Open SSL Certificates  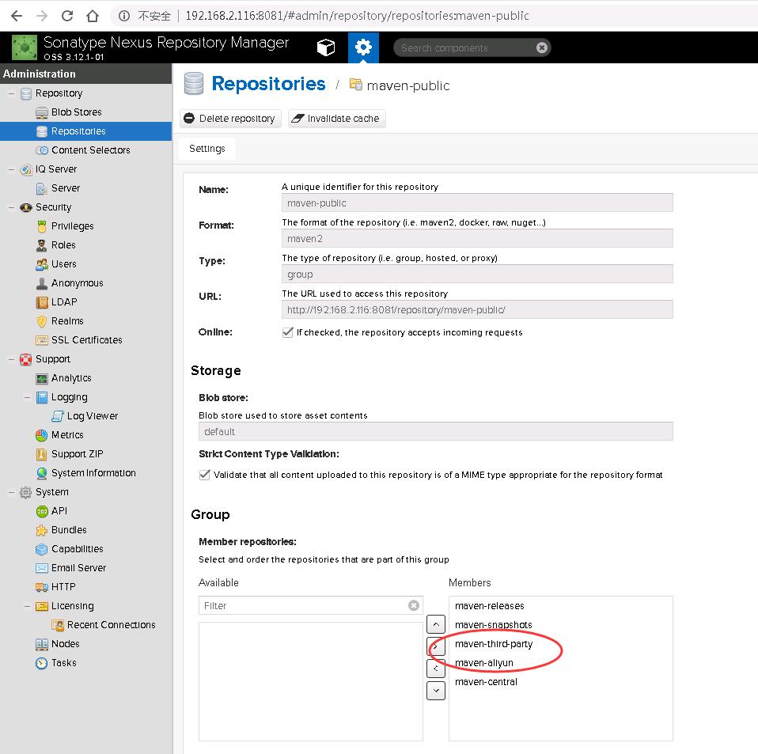pos(86,339)
